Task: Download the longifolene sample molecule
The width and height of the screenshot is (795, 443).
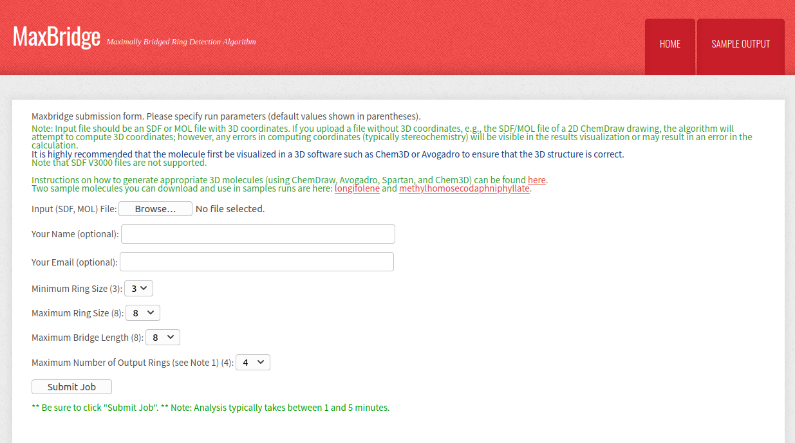Action: point(357,189)
